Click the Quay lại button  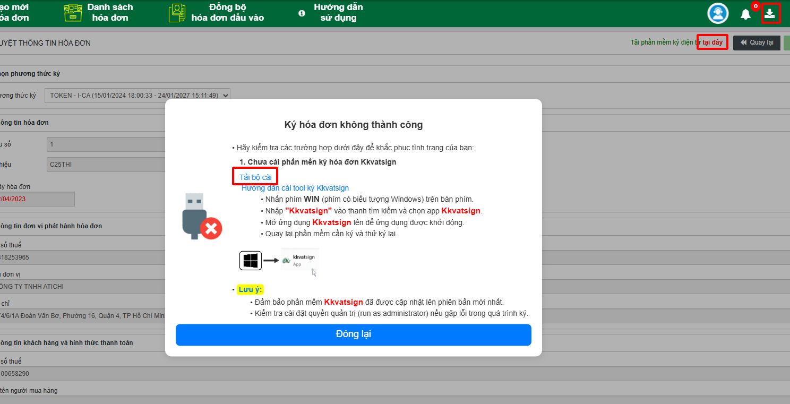757,42
